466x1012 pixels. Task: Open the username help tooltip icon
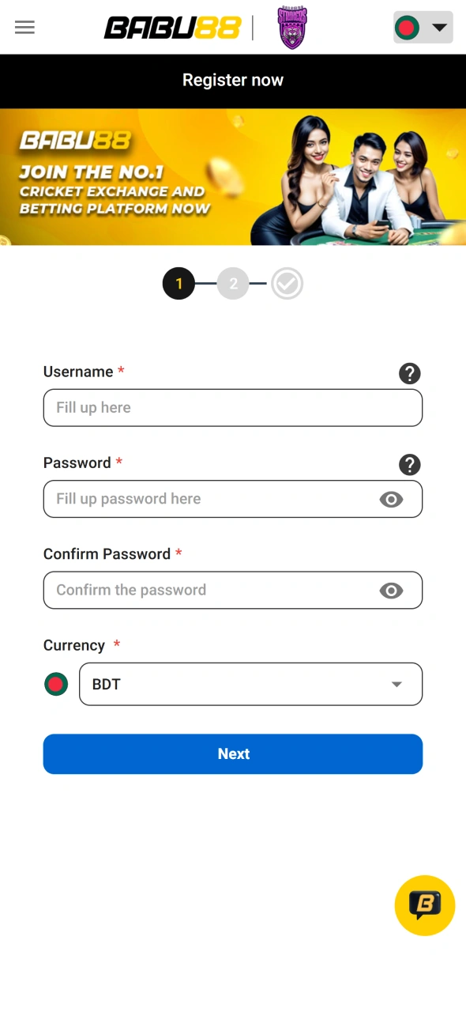tap(410, 373)
